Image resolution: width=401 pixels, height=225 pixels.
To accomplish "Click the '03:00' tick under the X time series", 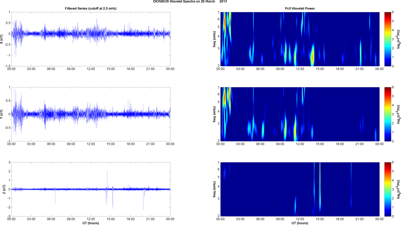I will tap(31, 69).
